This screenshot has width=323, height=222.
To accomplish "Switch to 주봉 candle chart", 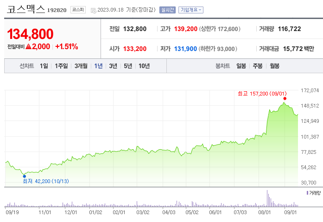I will click(258, 66).
